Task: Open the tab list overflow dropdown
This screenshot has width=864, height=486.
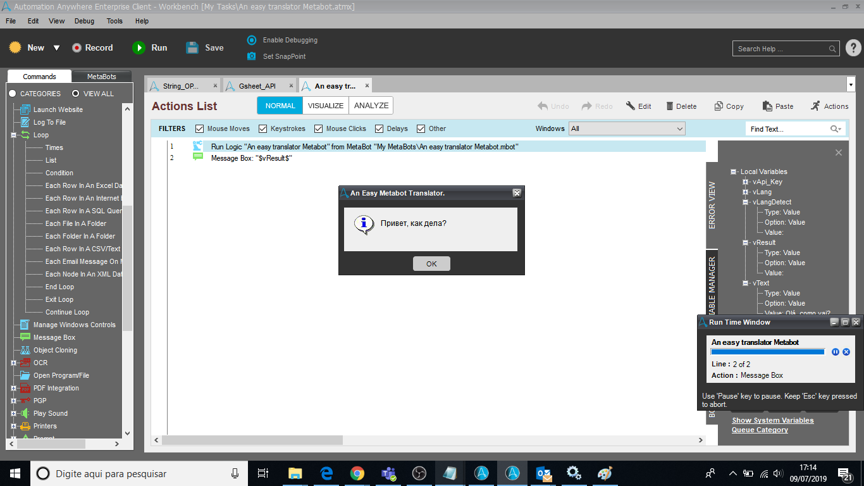Action: (x=851, y=85)
